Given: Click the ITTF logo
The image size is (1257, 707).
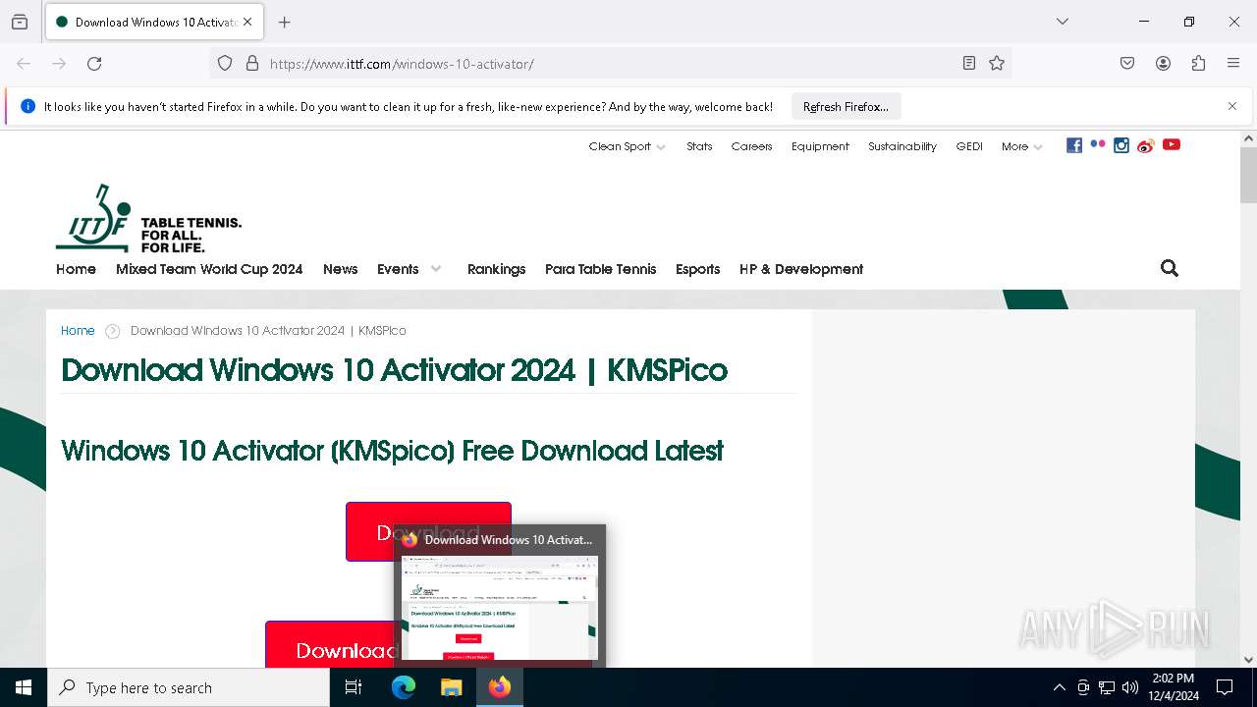Looking at the screenshot, I should click(148, 218).
